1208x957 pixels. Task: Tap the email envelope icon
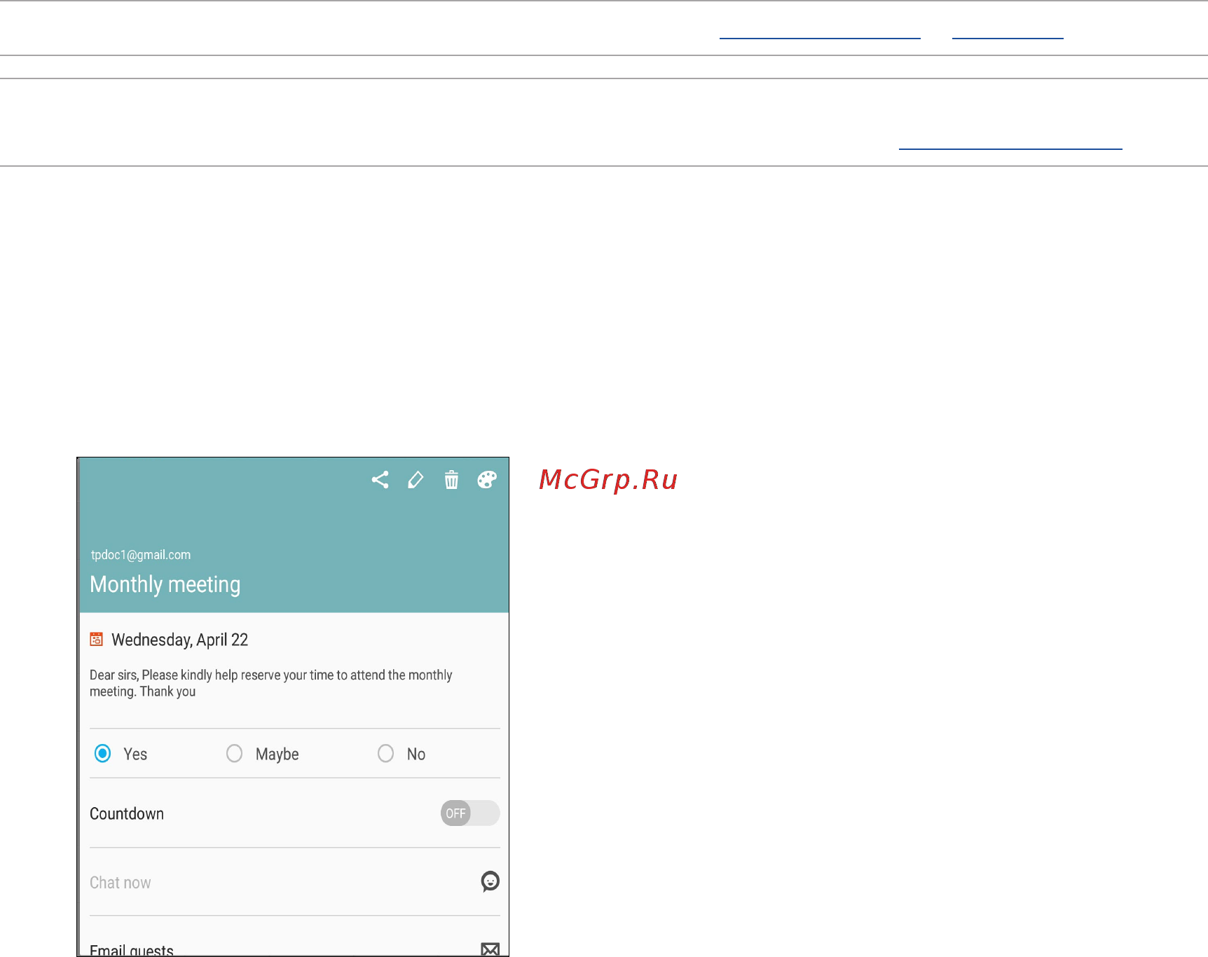click(490, 950)
